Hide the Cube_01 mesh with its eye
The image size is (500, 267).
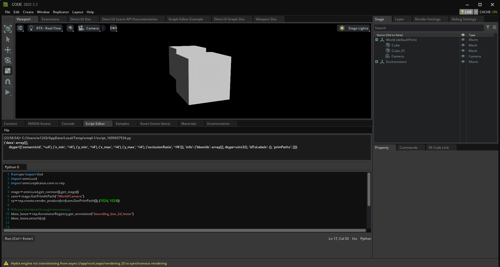click(463, 51)
